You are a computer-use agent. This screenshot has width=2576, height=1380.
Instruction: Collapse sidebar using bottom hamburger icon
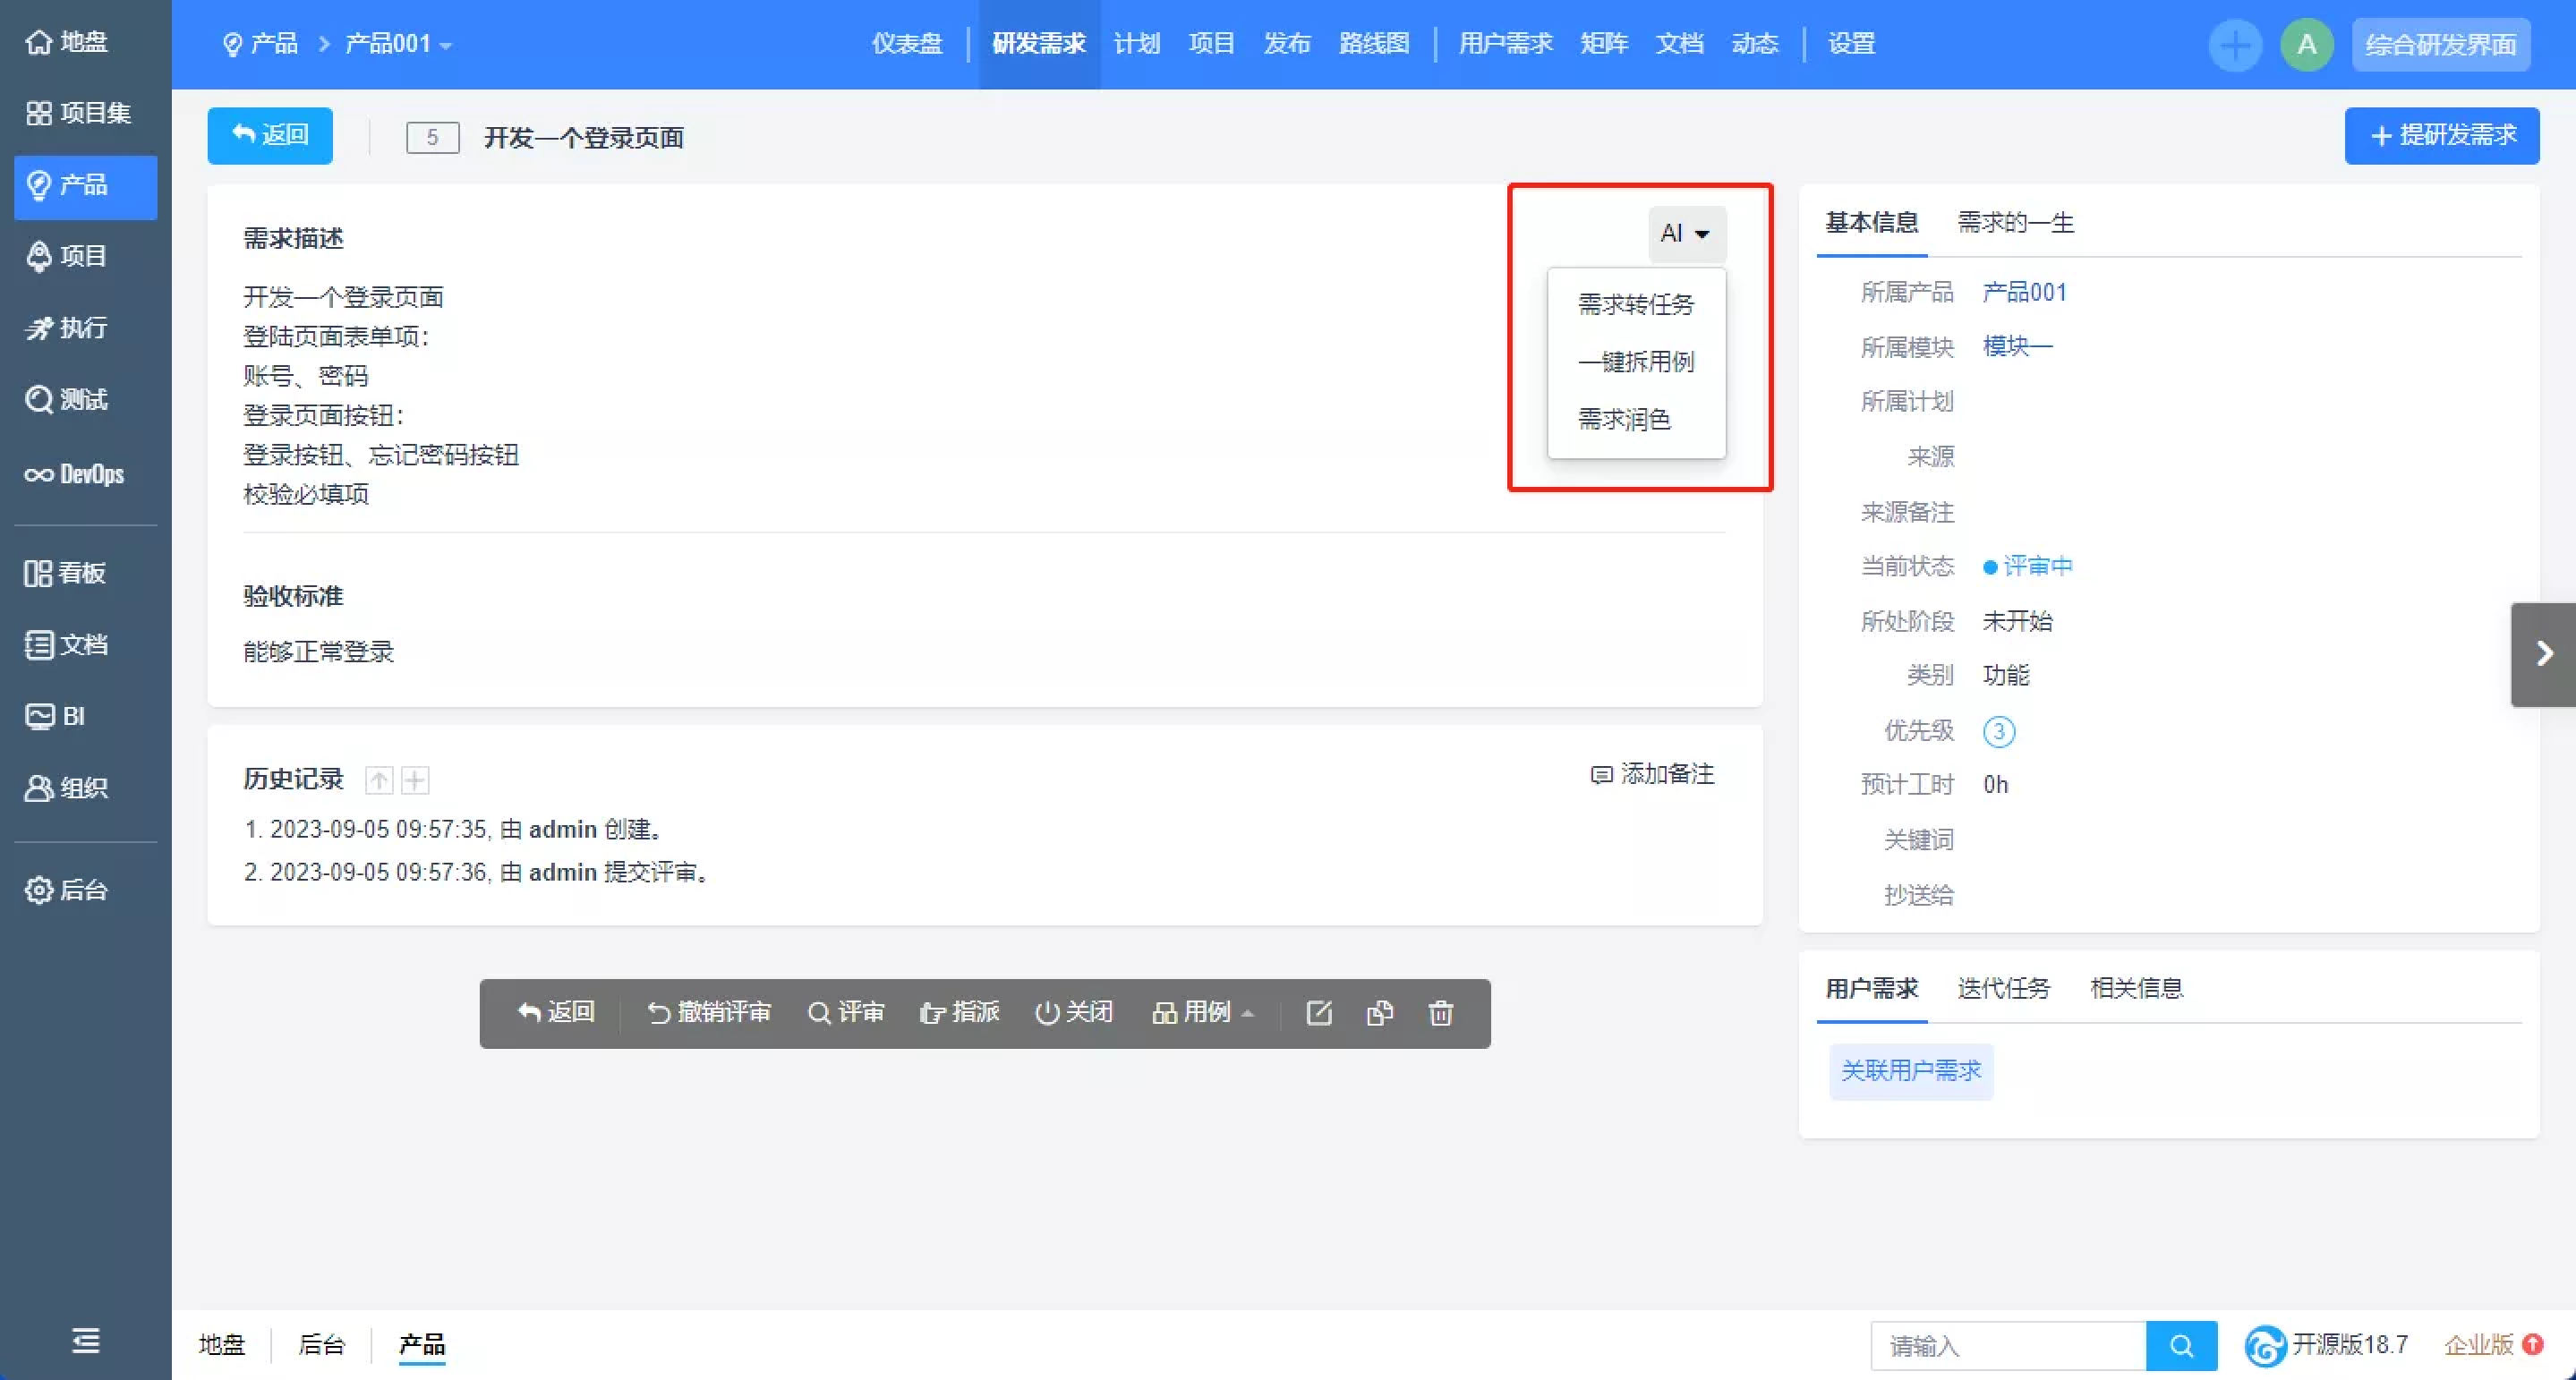pos(86,1340)
